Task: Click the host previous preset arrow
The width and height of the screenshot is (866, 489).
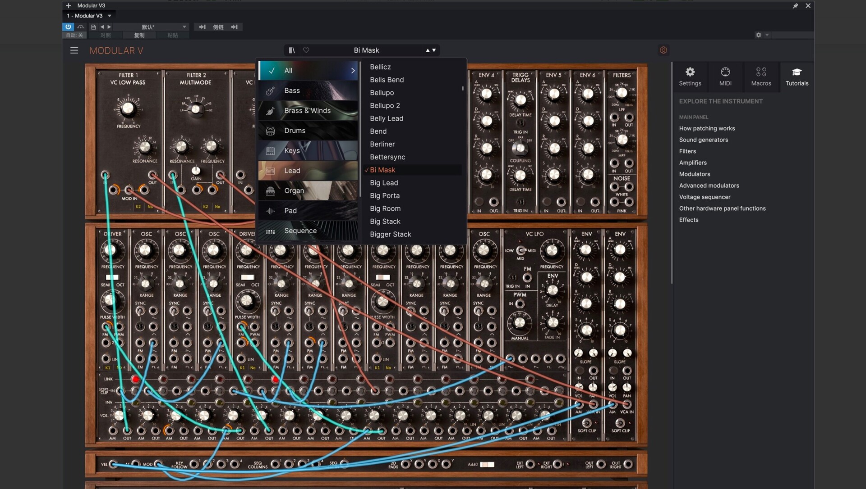Action: pos(102,27)
